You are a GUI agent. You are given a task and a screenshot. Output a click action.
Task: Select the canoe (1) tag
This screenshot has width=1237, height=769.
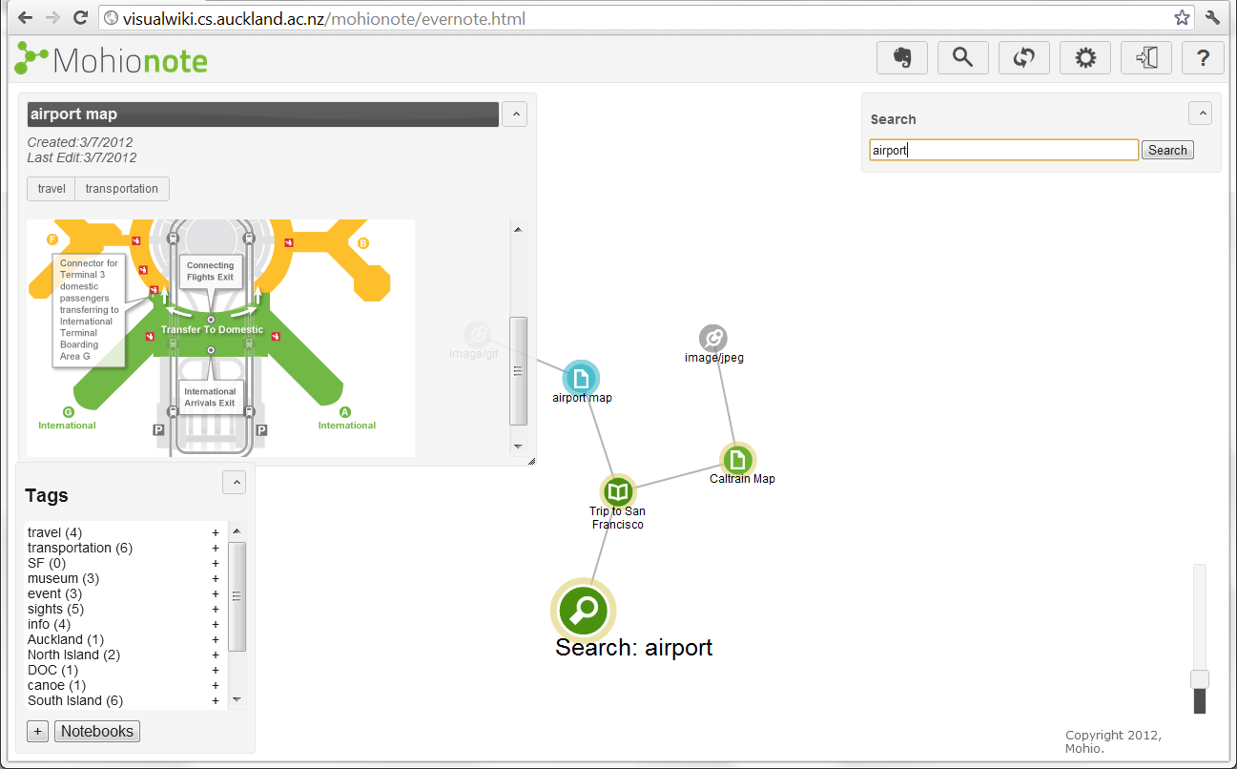(56, 685)
